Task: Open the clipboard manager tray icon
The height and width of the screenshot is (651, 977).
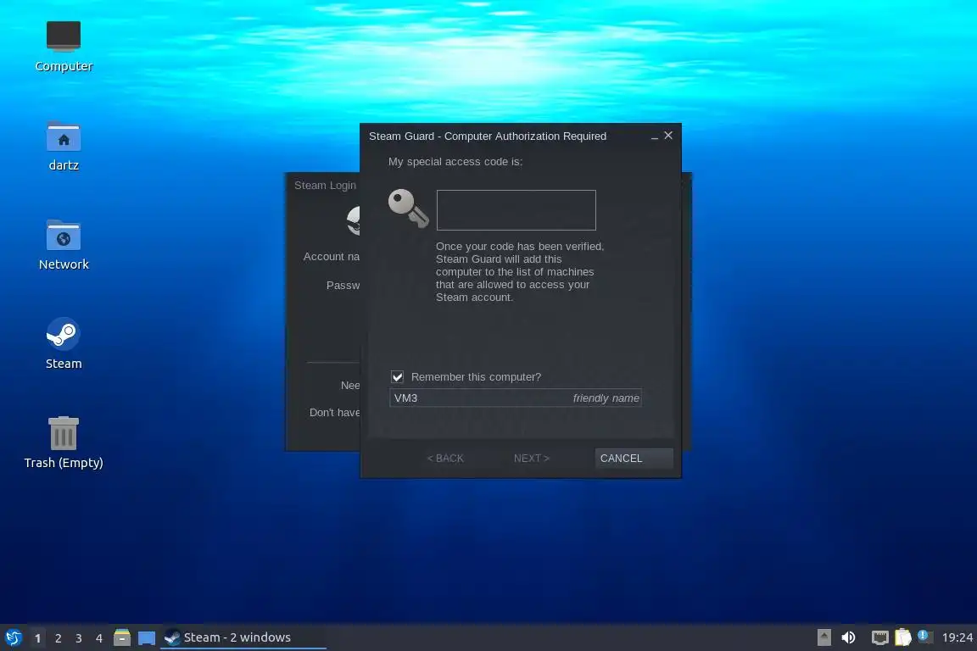Action: 903,637
